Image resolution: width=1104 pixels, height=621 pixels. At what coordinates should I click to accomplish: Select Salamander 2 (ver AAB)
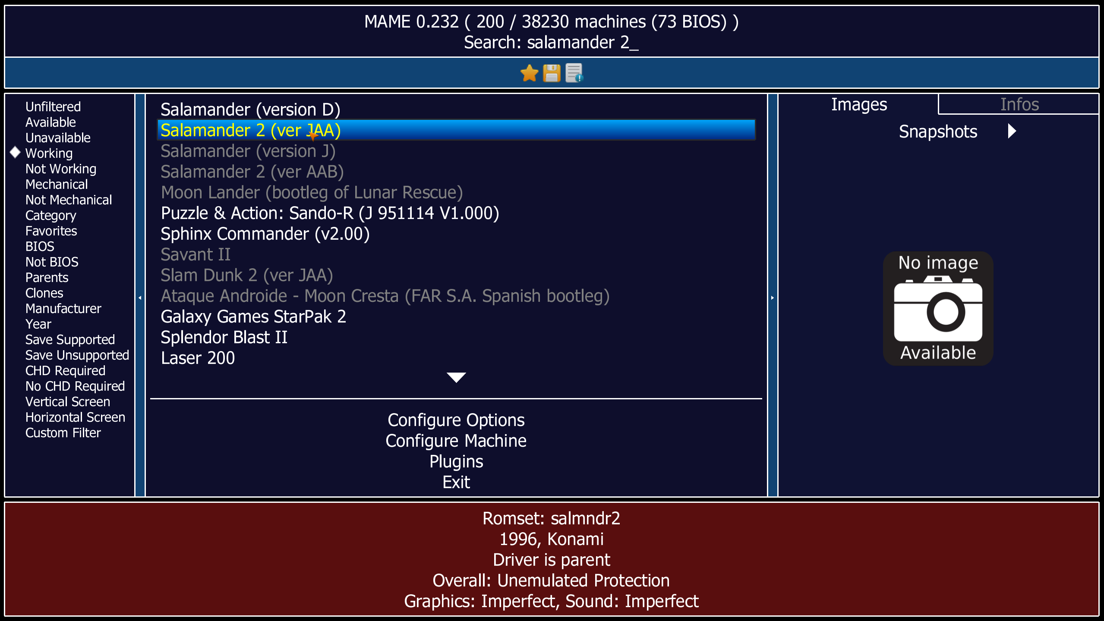(456, 172)
